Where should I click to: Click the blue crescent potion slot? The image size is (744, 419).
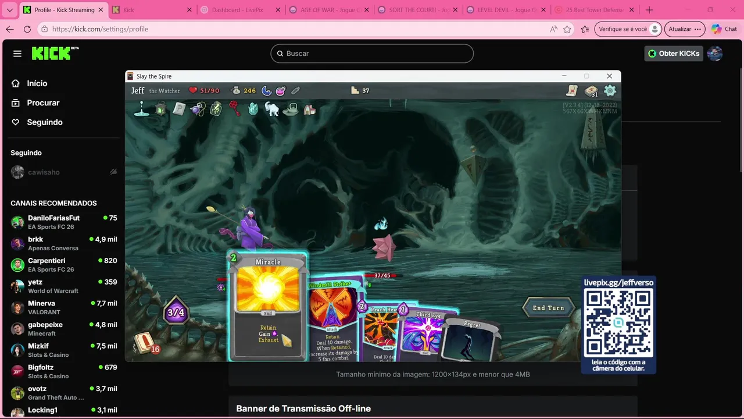tap(266, 90)
